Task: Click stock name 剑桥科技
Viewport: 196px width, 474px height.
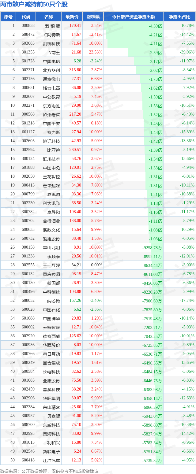Action: tap(51, 43)
